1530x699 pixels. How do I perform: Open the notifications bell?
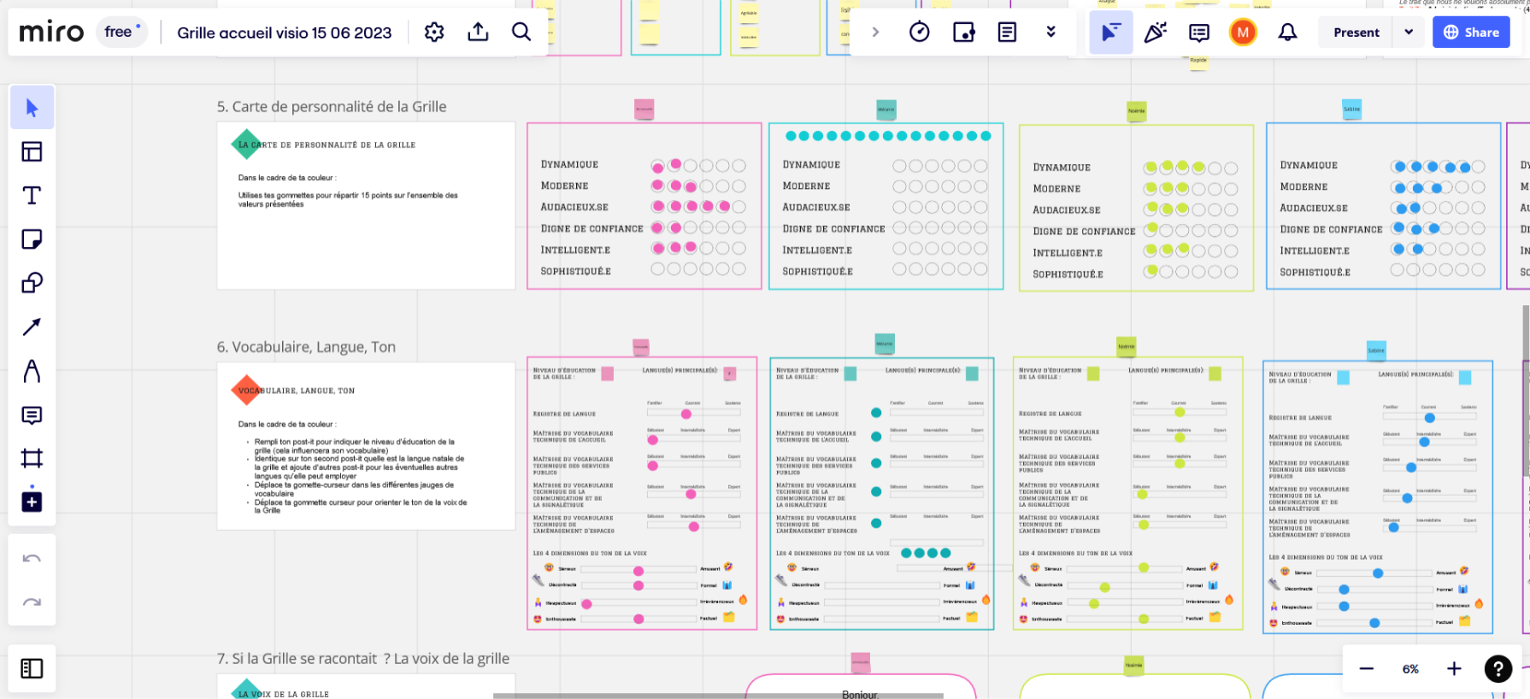pyautogui.click(x=1287, y=32)
